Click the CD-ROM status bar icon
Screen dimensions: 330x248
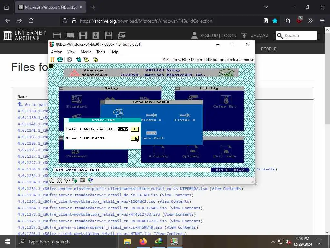[x=67, y=180]
